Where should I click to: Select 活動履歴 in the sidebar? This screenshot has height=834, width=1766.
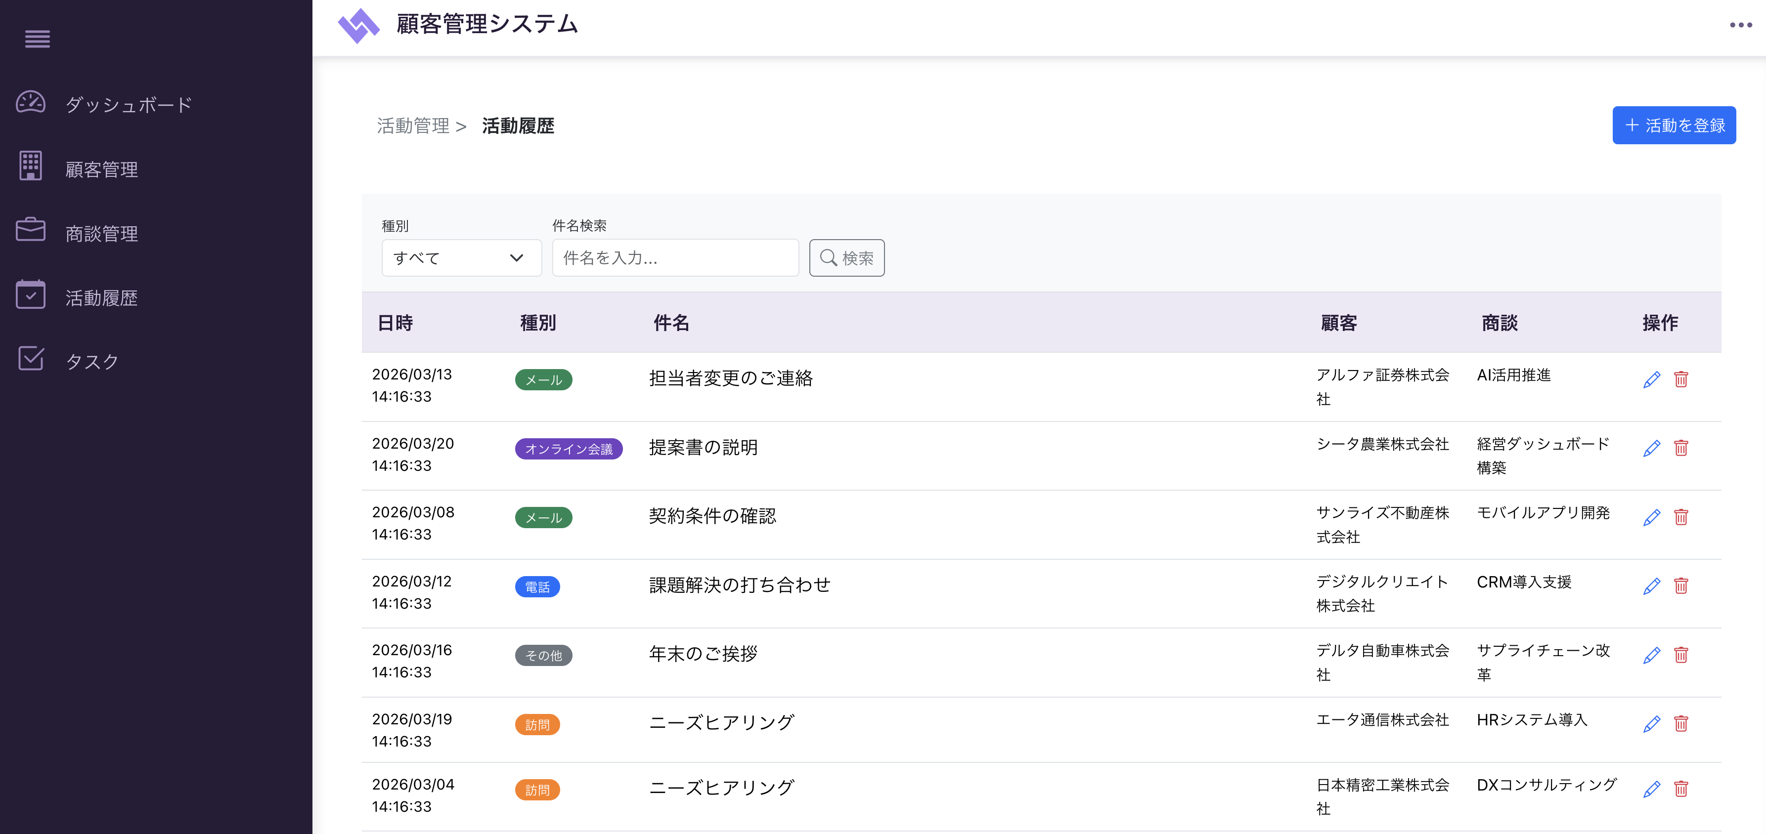click(101, 298)
